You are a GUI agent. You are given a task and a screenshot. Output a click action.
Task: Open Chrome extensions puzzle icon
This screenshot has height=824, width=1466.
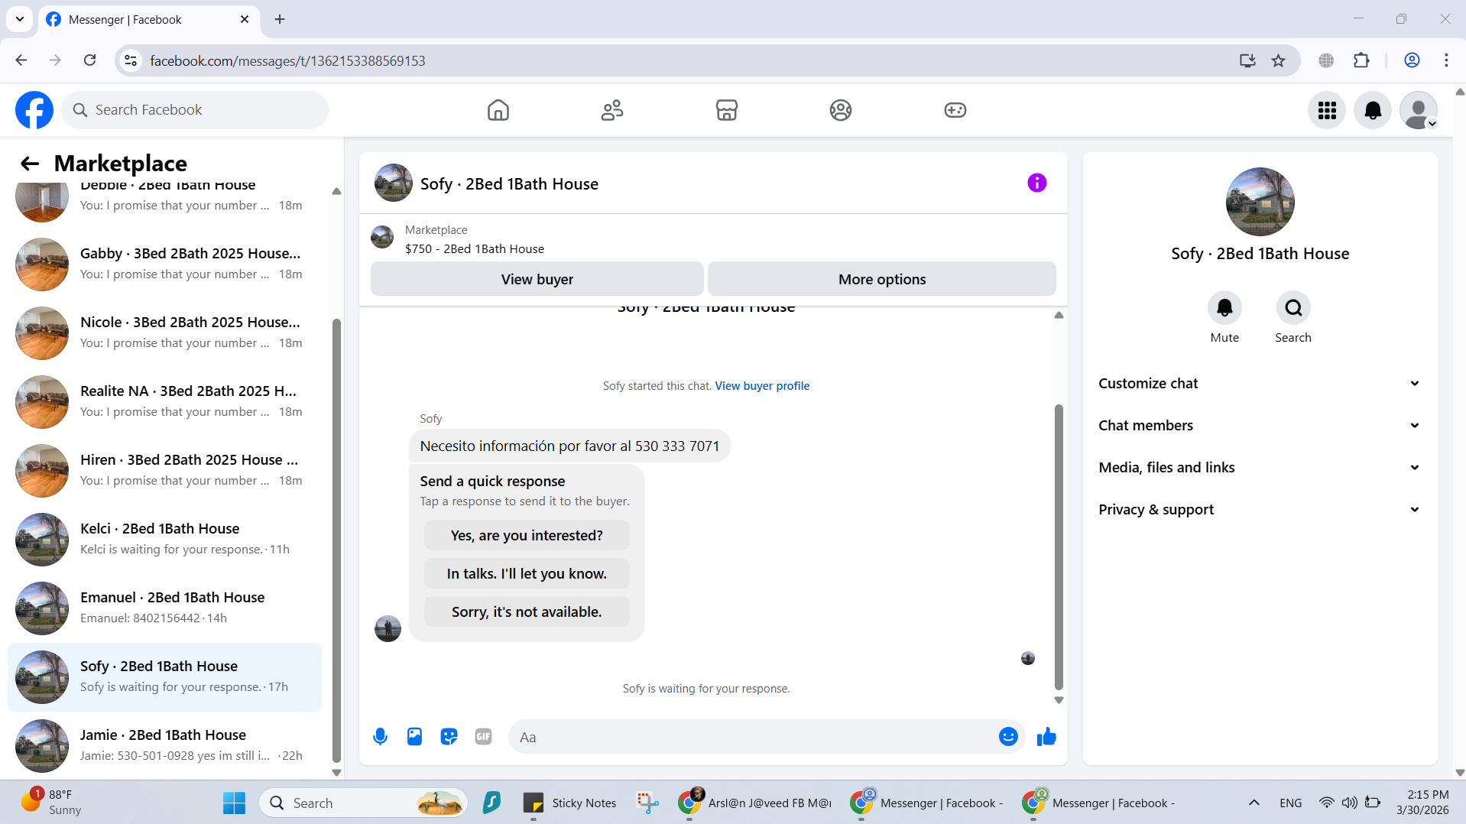pos(1361,60)
